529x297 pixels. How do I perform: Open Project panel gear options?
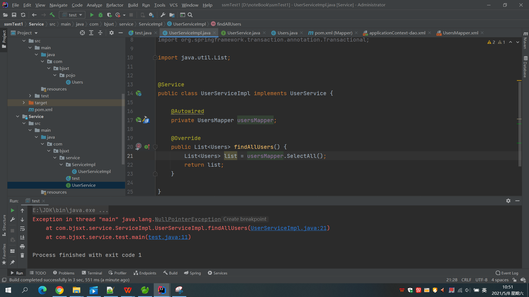coord(111,33)
